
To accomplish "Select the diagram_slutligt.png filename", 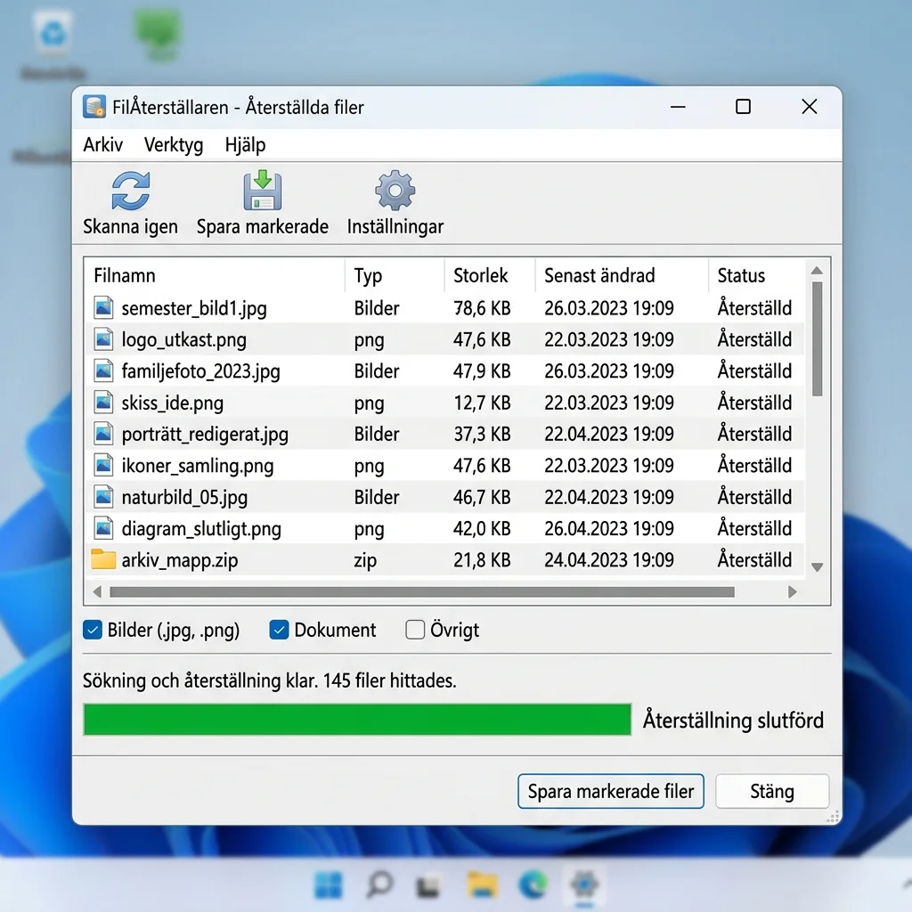I will (201, 529).
